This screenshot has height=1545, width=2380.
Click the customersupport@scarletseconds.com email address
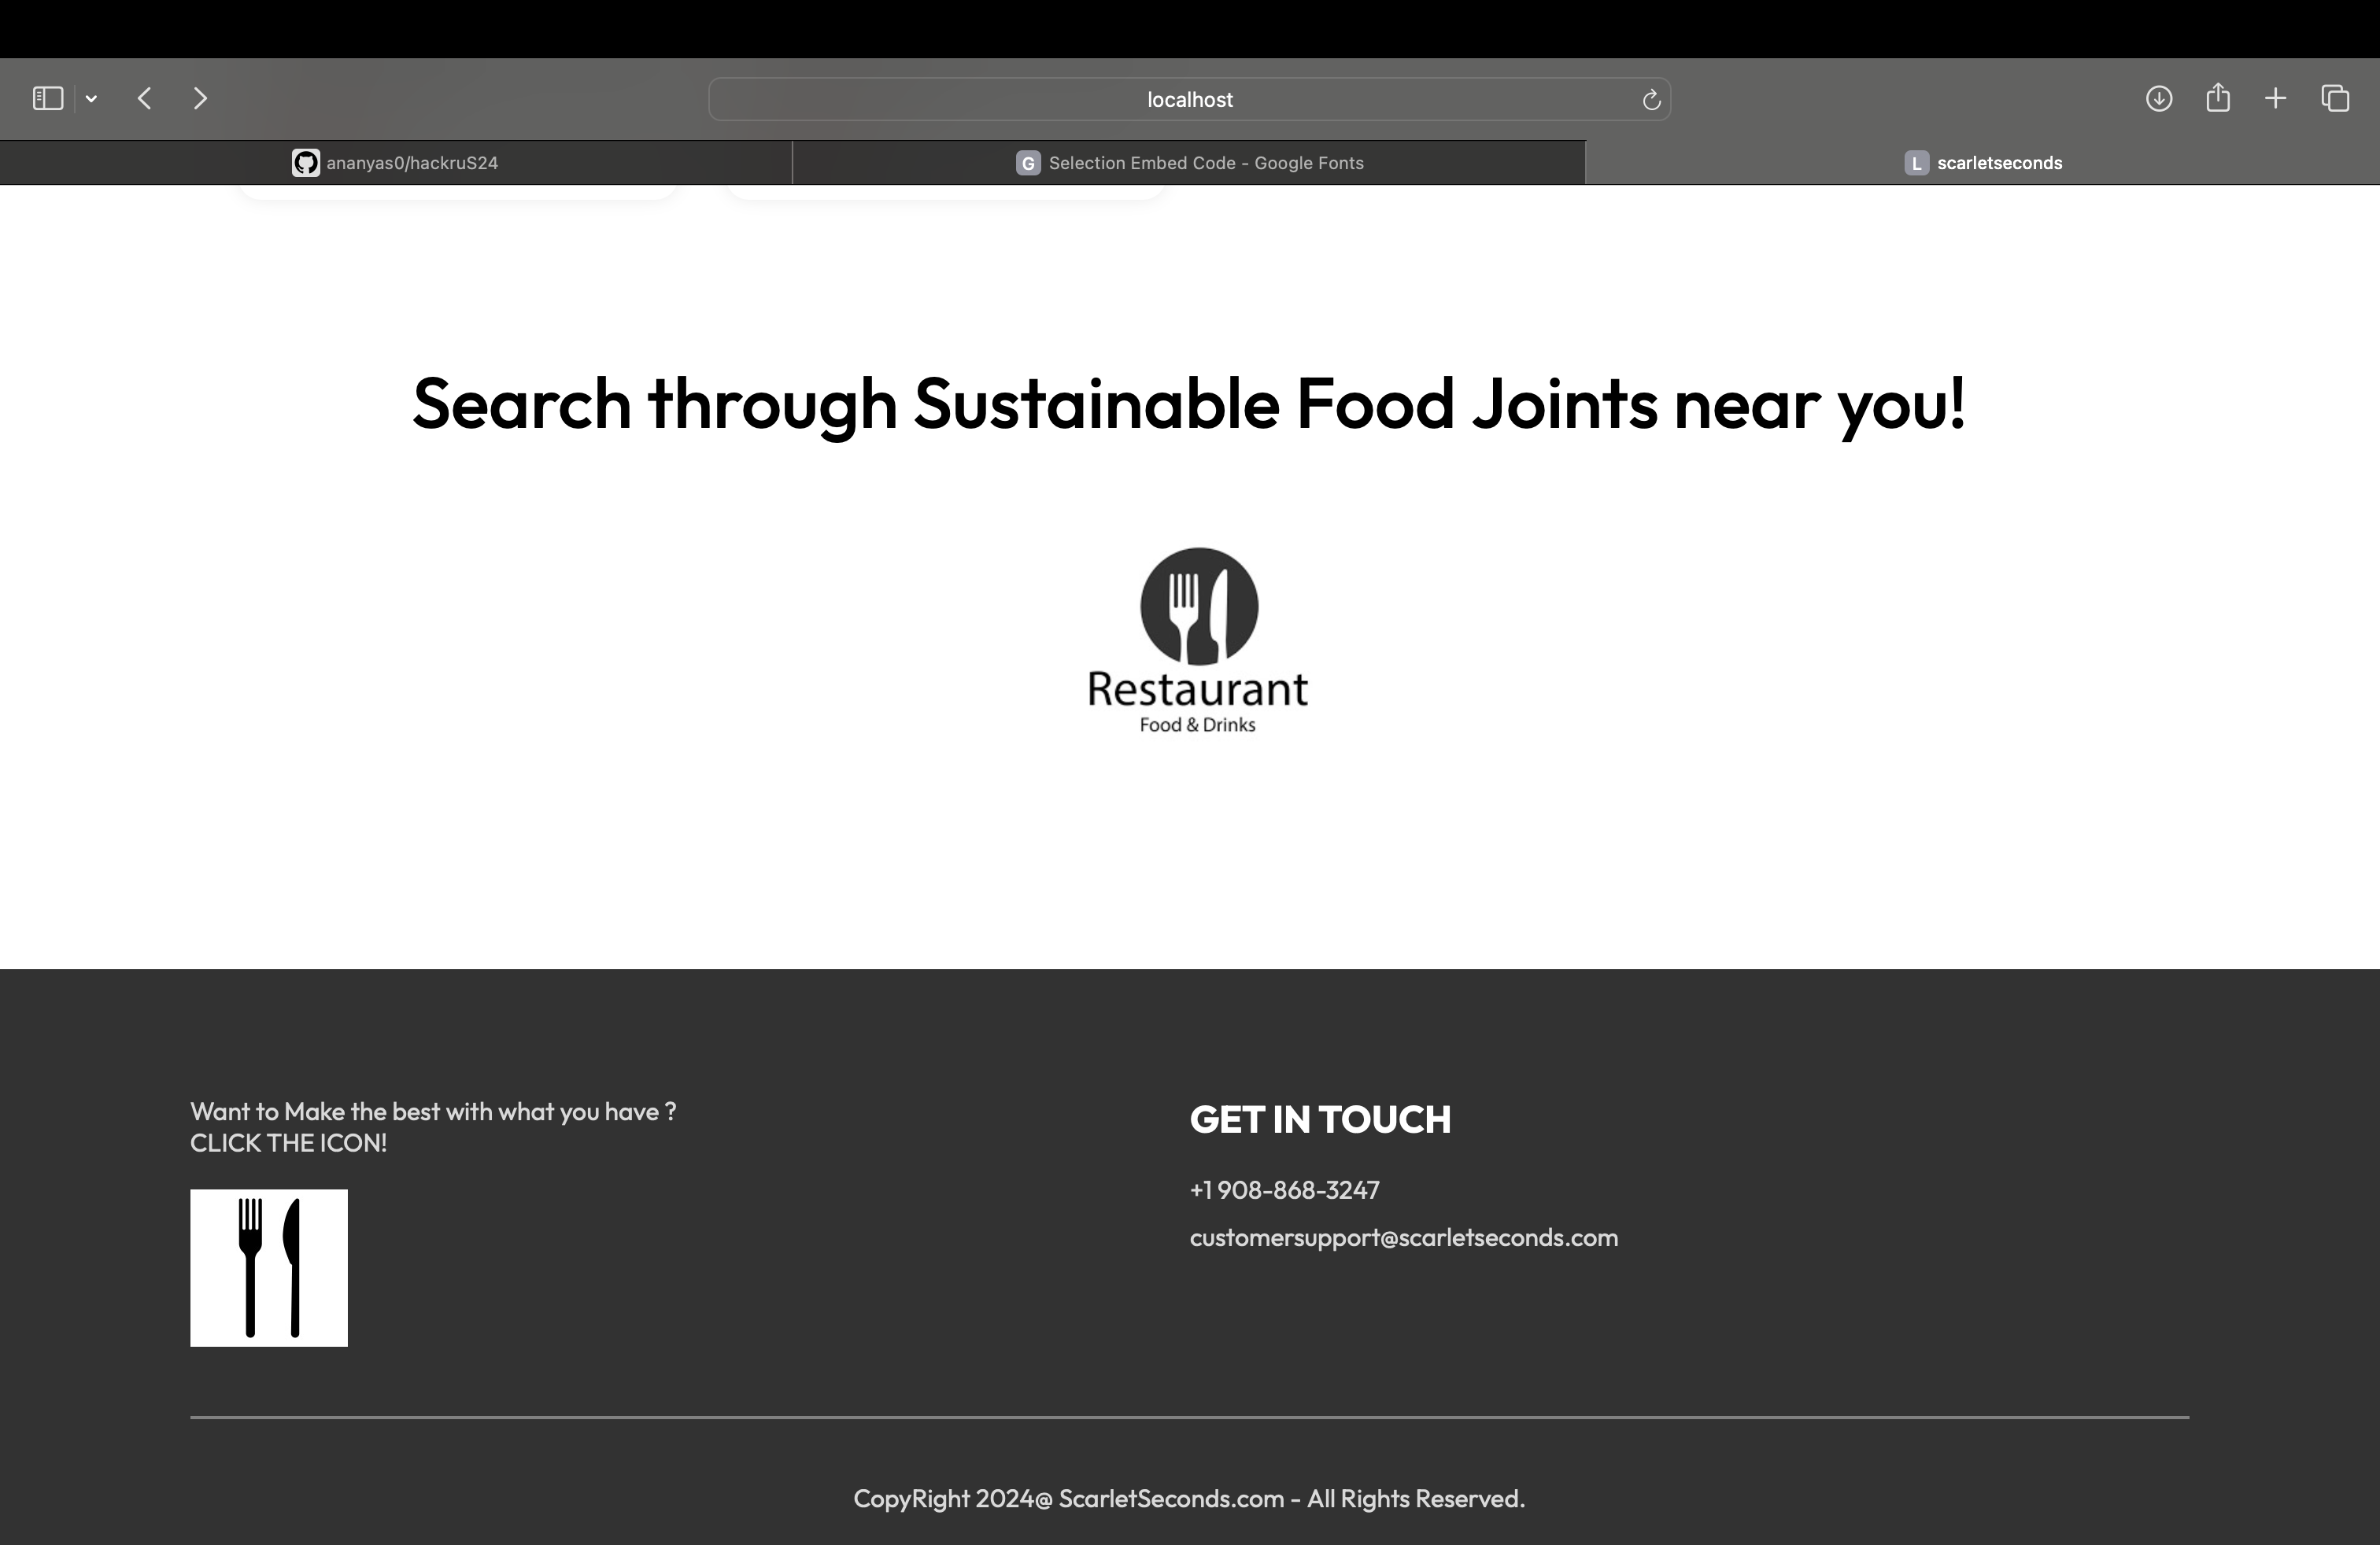1403,1237
